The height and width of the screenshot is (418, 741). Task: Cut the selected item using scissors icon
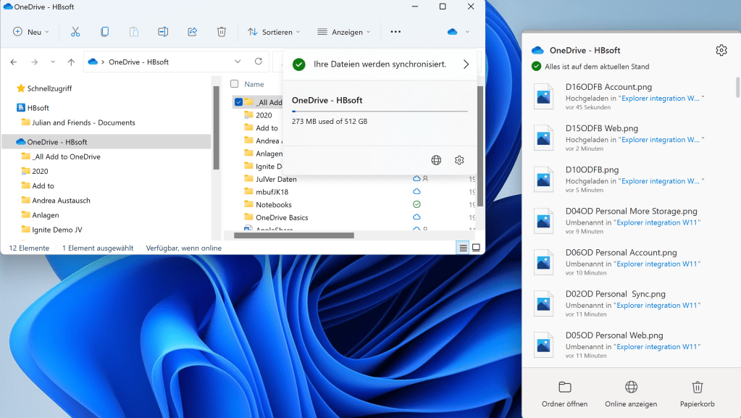(75, 32)
